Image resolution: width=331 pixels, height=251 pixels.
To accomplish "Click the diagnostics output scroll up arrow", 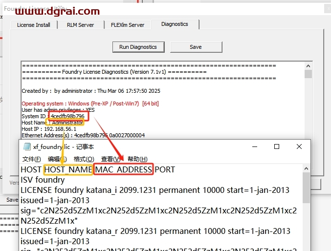I will 308,66.
